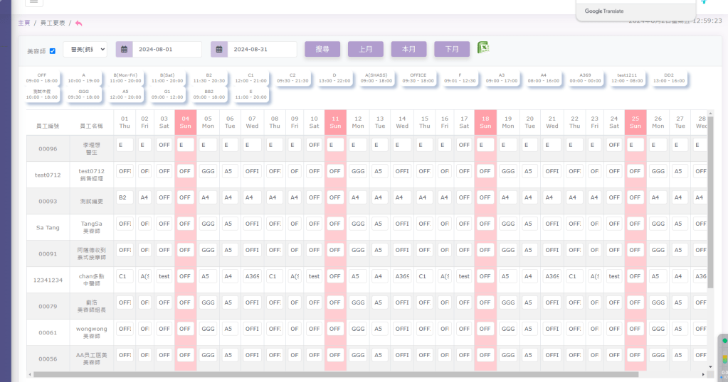Jump to current month with 本月
This screenshot has height=382, width=728.
[408, 50]
